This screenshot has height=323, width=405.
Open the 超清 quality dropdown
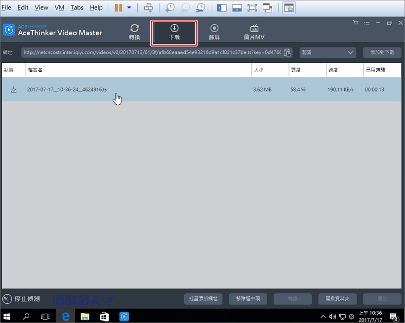(327, 52)
